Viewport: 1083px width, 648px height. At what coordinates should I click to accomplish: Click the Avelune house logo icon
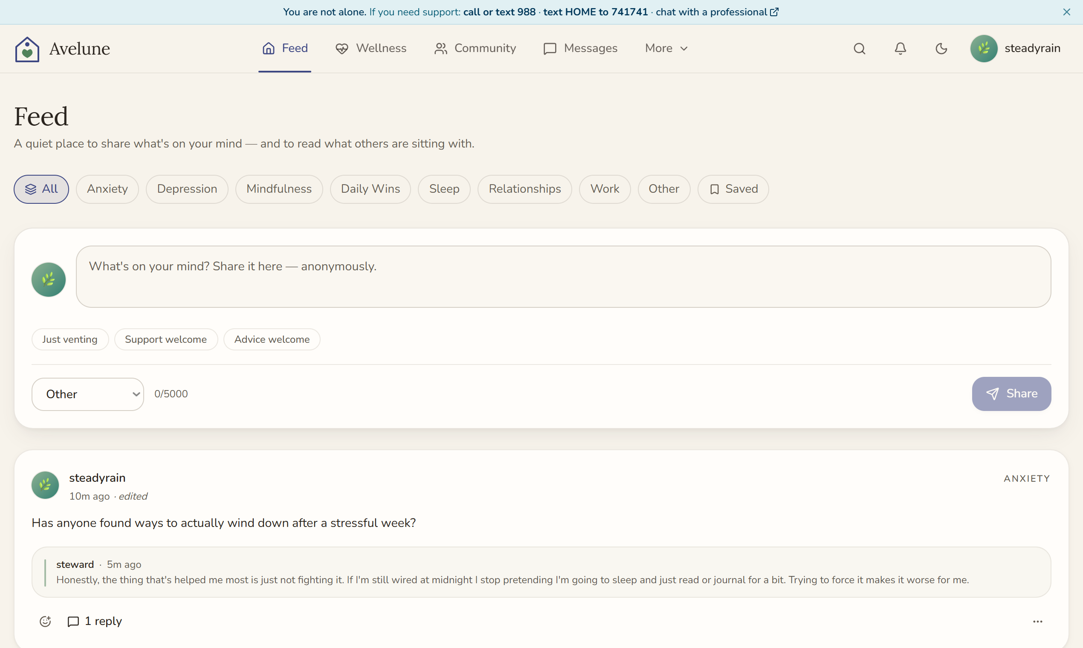point(27,49)
